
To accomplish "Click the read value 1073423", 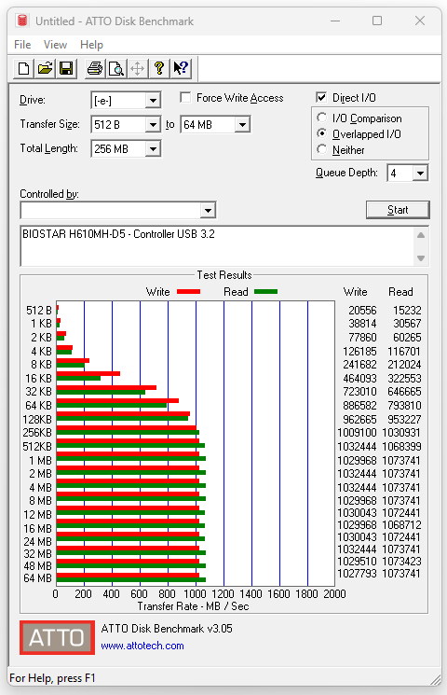I will click(x=402, y=562).
